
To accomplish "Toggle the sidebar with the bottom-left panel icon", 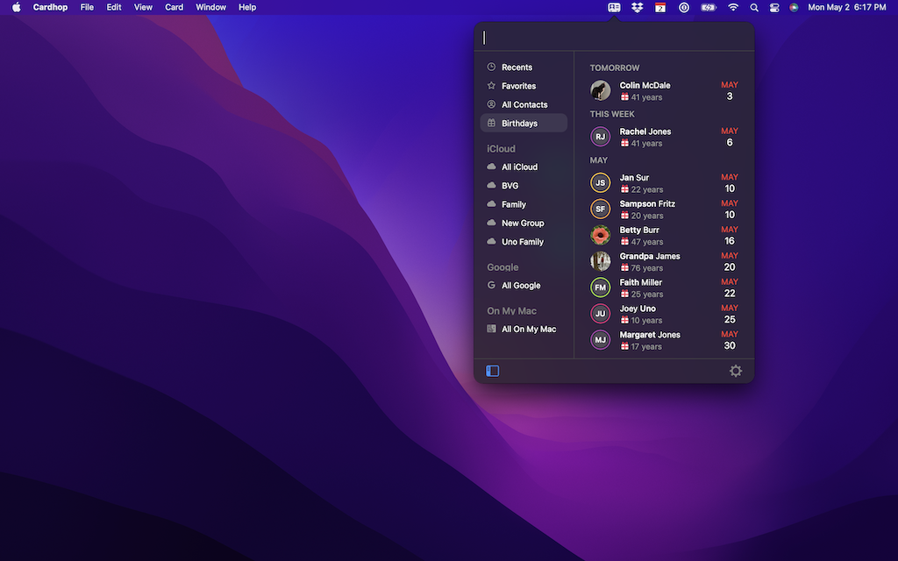I will (493, 371).
